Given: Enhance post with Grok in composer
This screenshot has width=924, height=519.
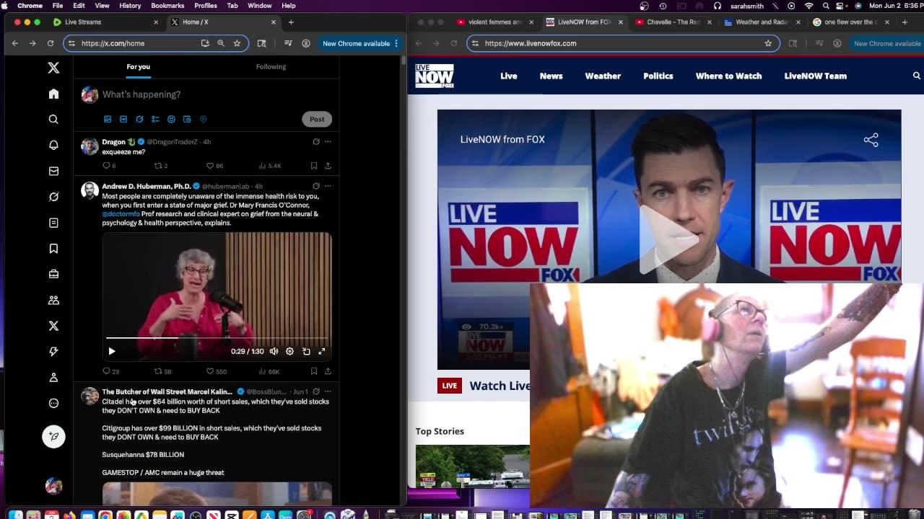Looking at the screenshot, I should 139,119.
